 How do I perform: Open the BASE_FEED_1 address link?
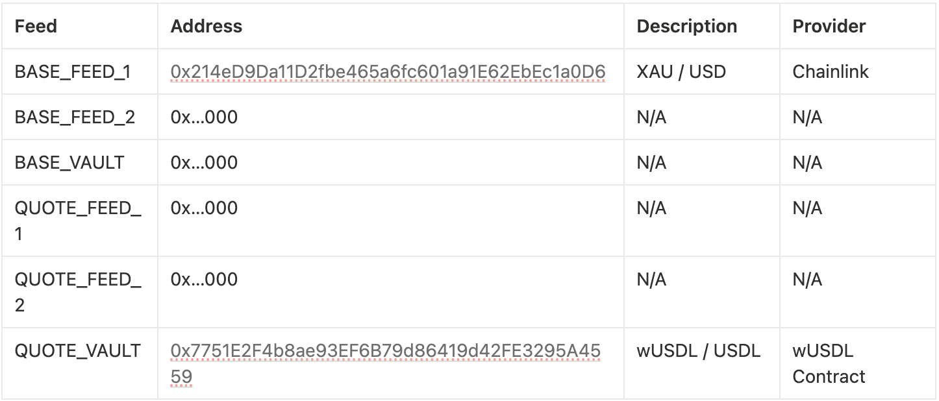(x=388, y=72)
